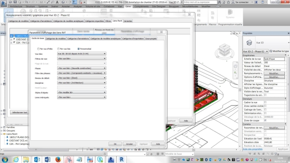Viewport: 290px width, 163px height.
Task: Expand the Familles node in project browser
Action: coord(1,127)
